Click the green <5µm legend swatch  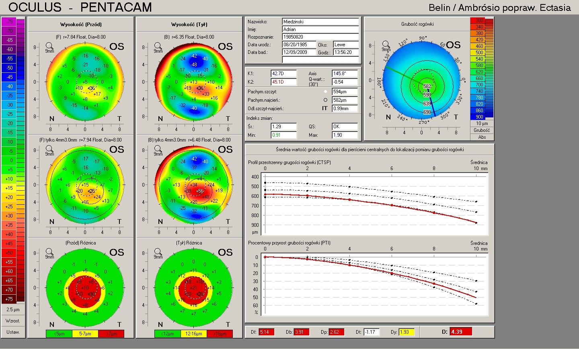59,334
